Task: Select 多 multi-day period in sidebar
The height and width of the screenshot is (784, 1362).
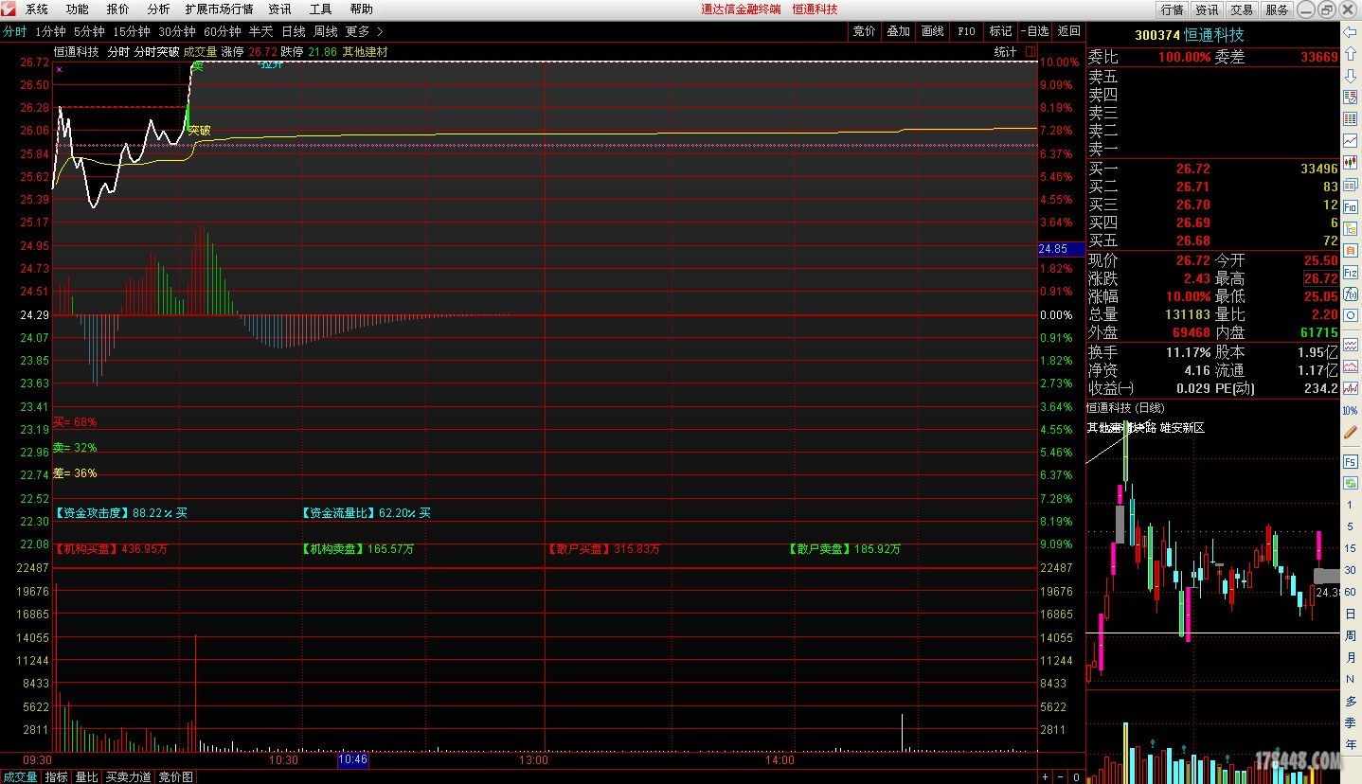Action: pos(1350,701)
